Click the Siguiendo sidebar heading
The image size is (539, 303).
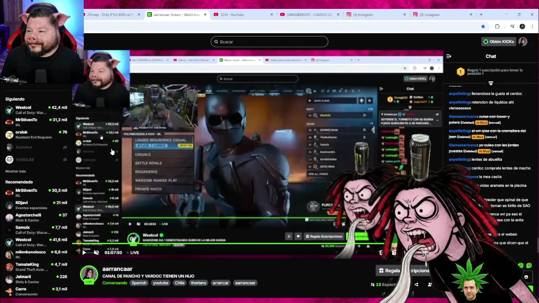15,99
